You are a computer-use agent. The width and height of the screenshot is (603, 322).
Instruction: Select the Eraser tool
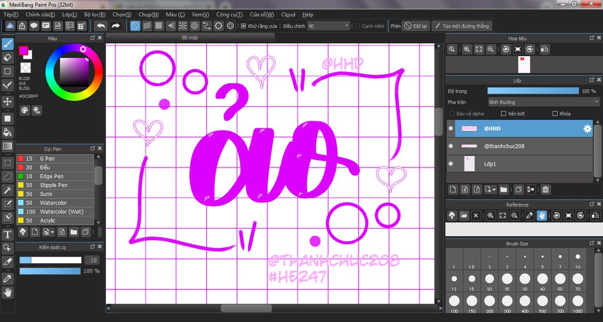(7, 57)
